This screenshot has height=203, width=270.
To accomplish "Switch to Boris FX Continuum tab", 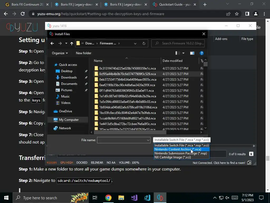I will [27, 4].
